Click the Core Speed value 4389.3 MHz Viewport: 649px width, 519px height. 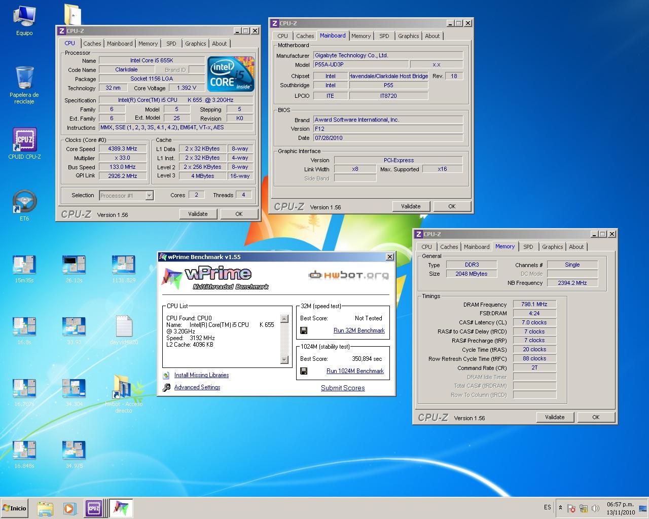coord(123,149)
